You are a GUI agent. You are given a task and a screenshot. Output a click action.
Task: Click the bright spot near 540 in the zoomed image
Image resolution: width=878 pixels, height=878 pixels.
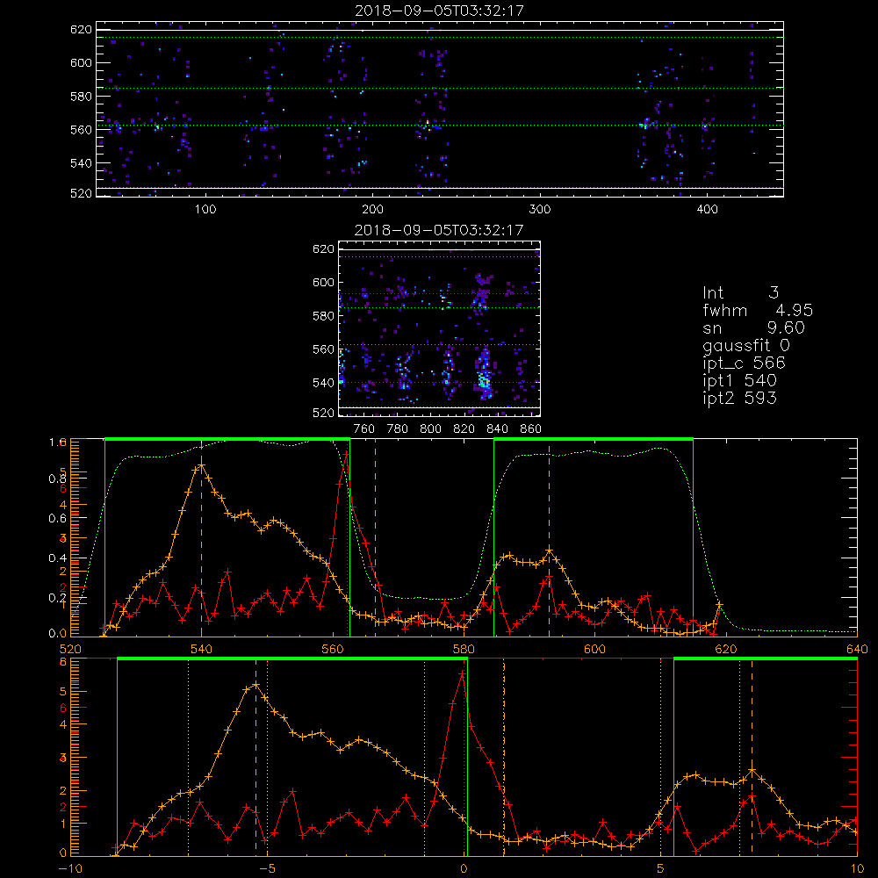[485, 383]
